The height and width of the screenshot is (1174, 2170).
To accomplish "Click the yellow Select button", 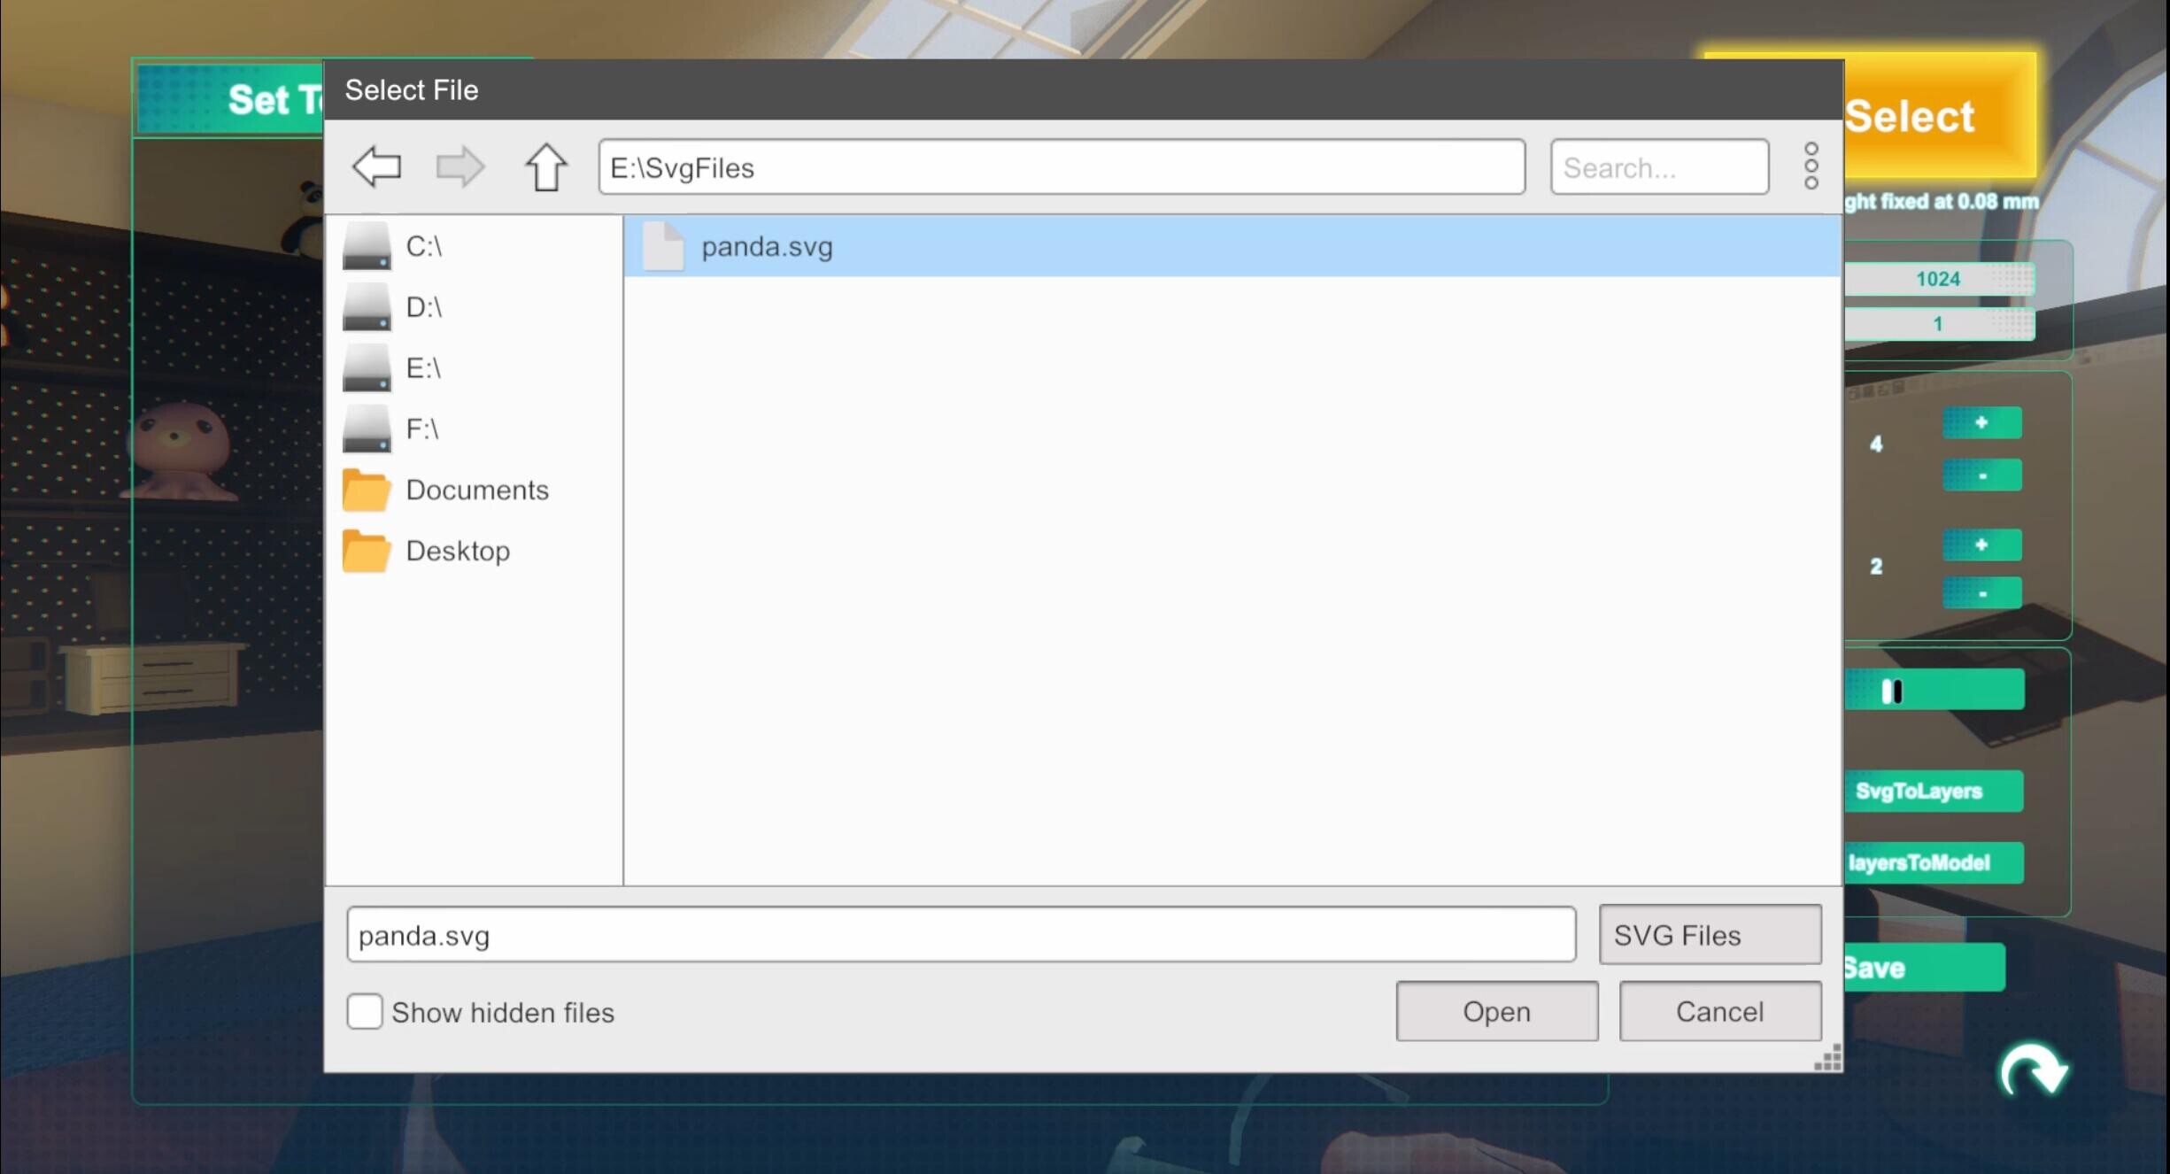I will (1909, 115).
